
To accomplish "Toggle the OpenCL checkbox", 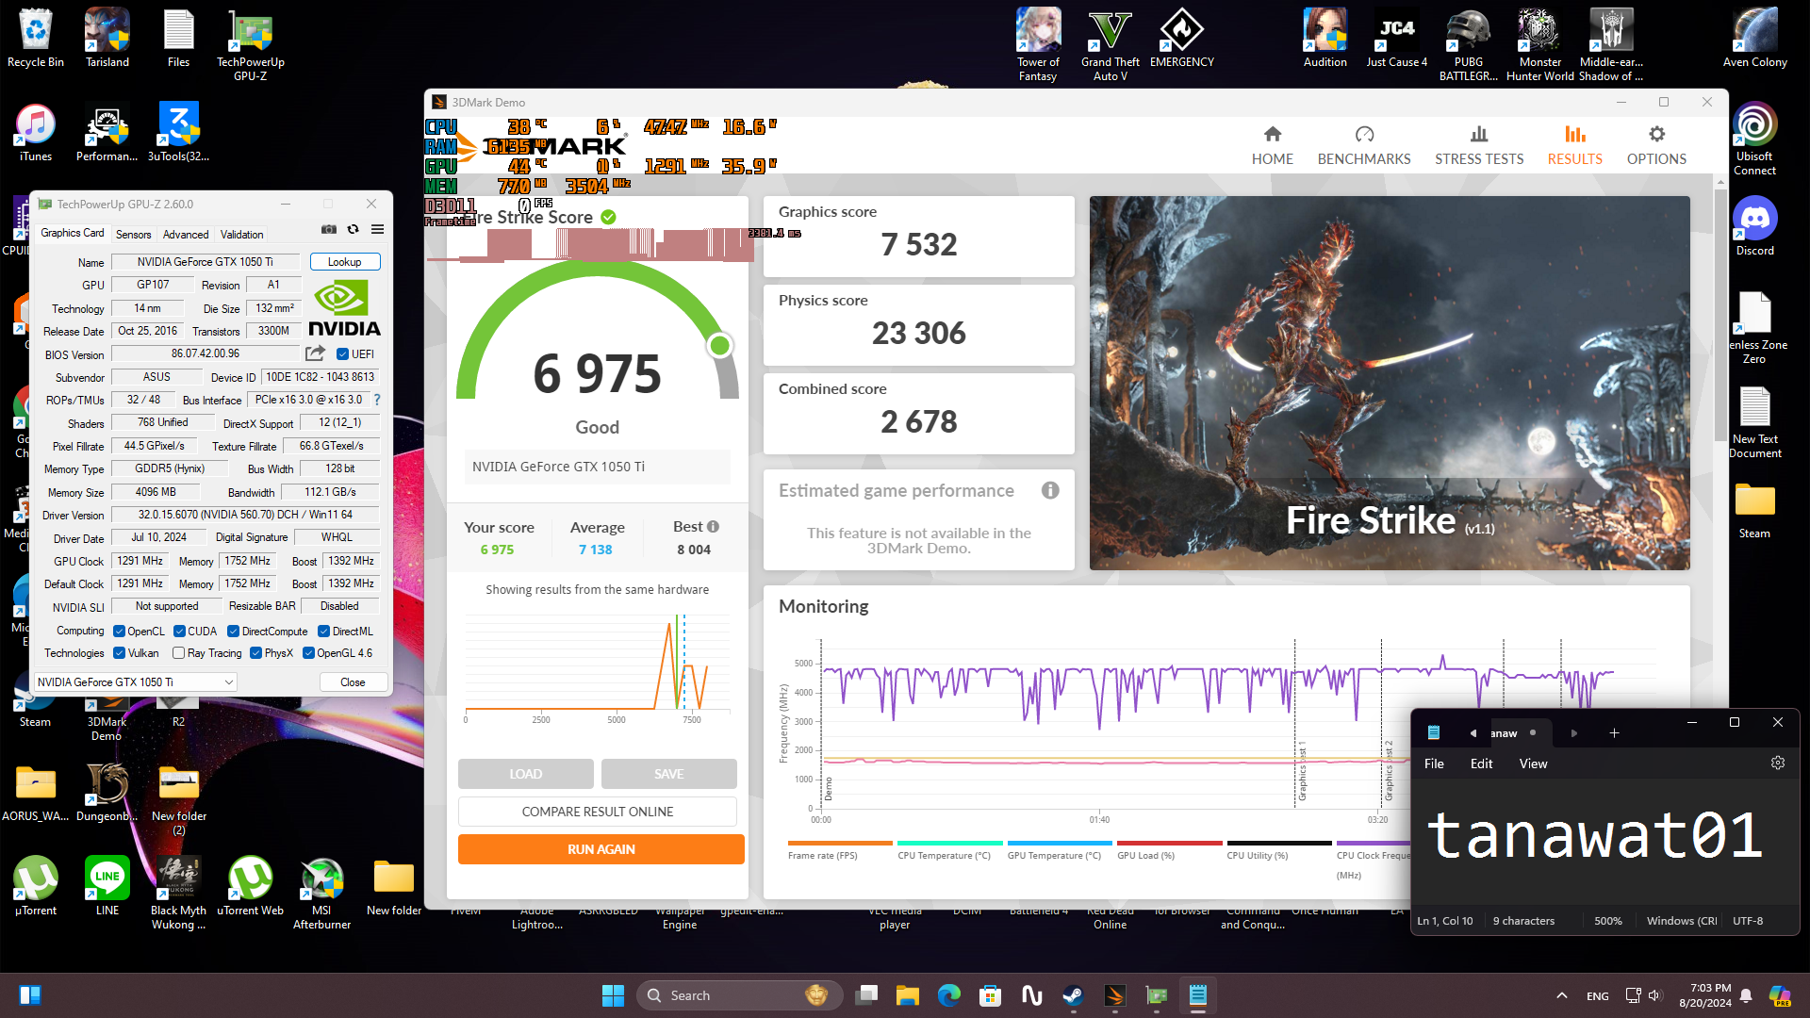I will click(x=120, y=632).
